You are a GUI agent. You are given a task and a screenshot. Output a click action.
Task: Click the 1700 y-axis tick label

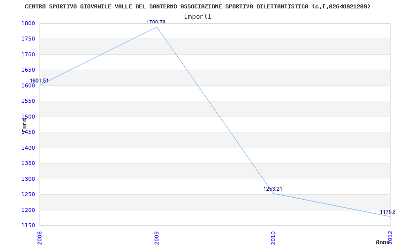28,54
